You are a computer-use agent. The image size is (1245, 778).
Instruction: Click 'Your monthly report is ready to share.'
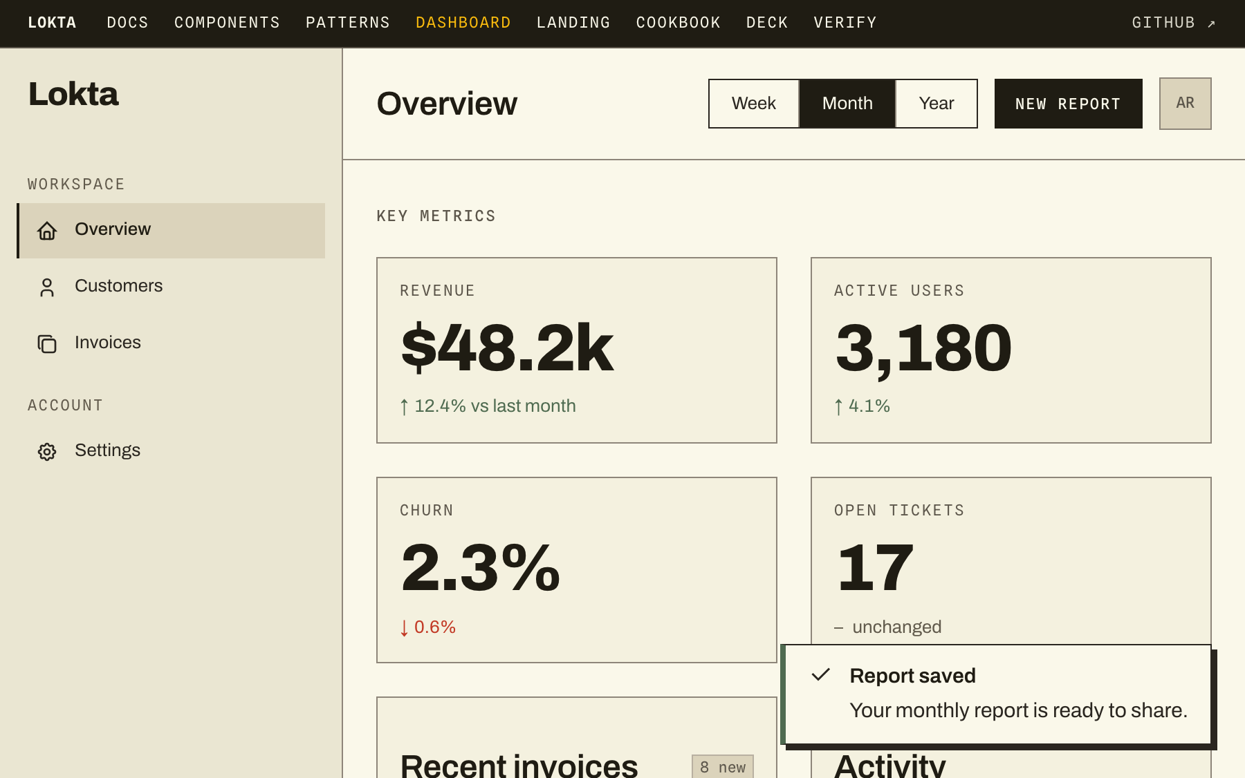1018,710
